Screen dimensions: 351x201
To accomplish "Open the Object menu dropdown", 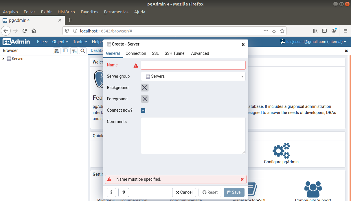I will click(60, 42).
